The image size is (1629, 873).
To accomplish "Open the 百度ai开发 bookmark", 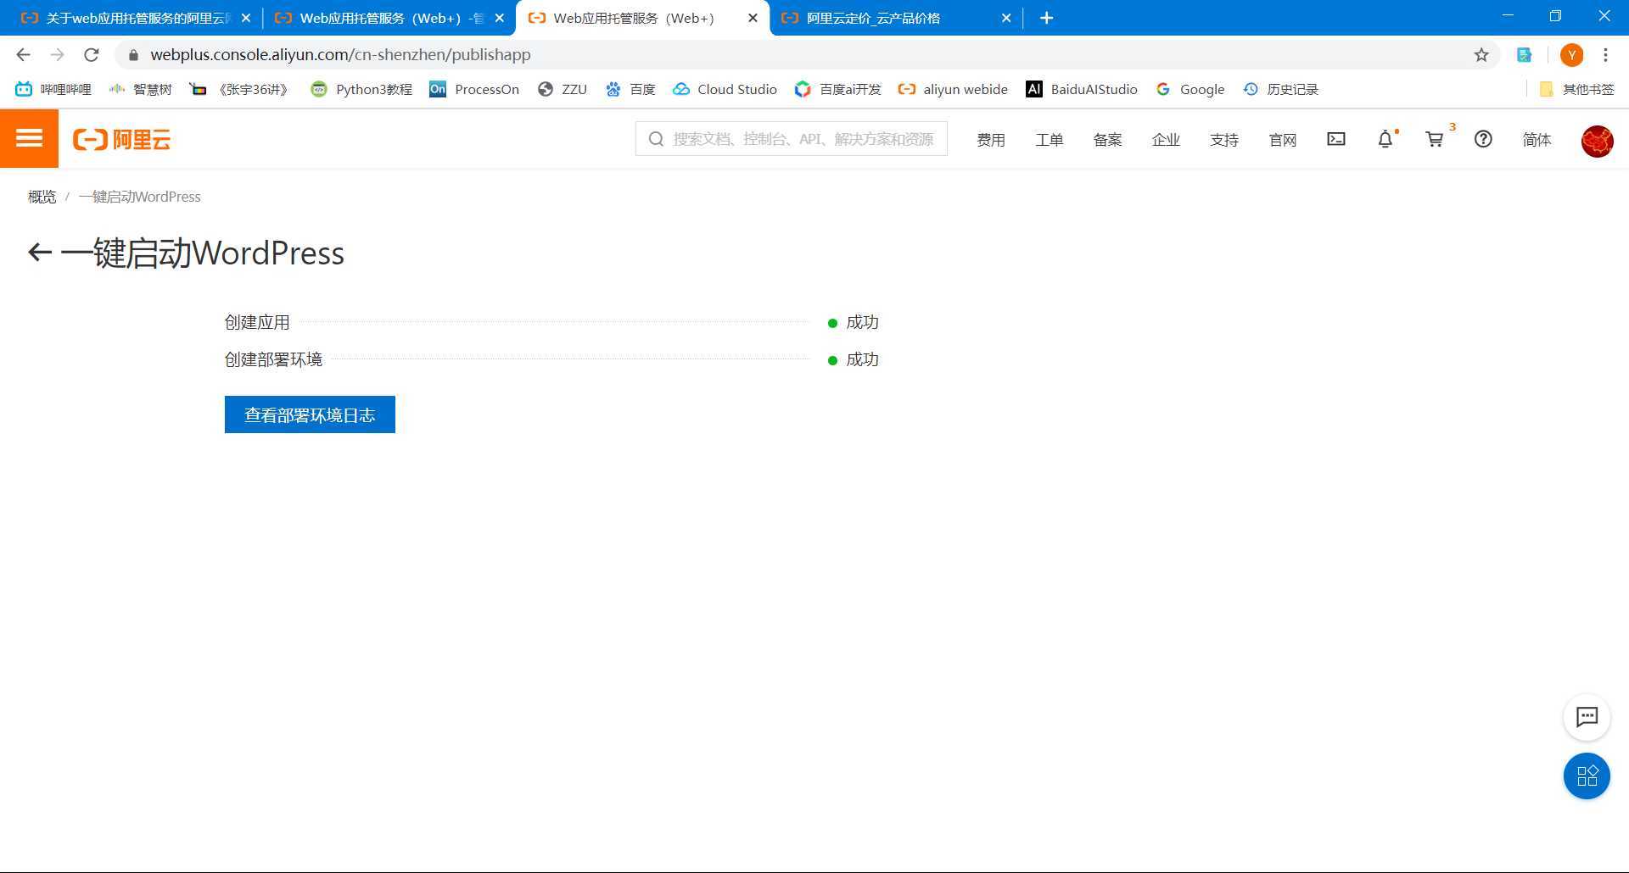I will click(x=838, y=89).
